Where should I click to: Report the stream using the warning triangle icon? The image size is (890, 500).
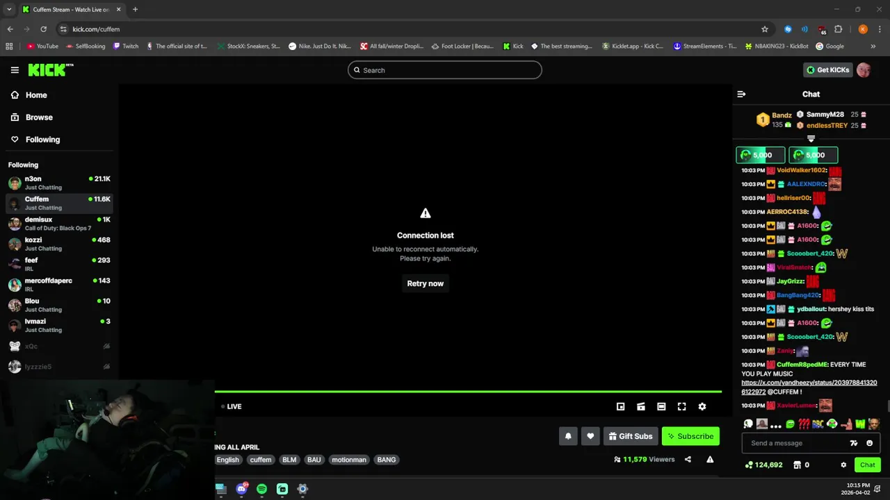coord(710,459)
